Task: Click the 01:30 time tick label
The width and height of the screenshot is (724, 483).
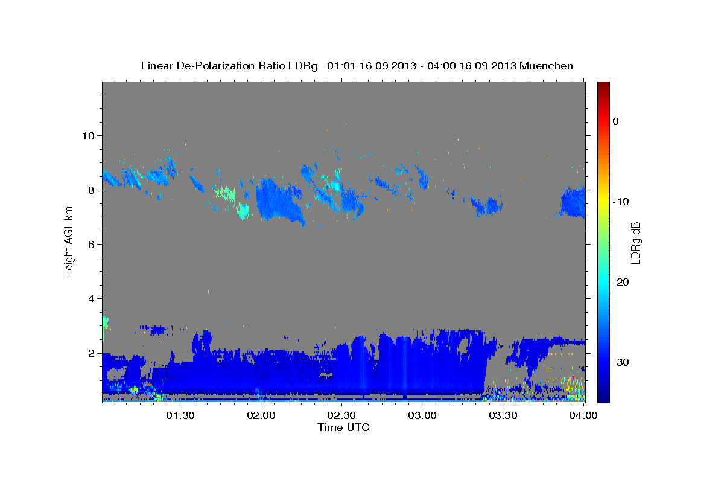Action: (180, 416)
